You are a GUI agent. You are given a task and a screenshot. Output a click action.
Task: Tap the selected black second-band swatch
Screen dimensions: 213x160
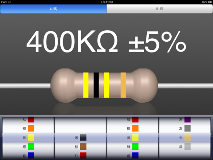pyautogui.click(x=83, y=137)
